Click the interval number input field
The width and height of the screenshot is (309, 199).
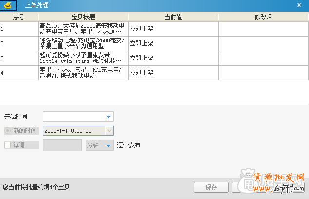(62, 145)
